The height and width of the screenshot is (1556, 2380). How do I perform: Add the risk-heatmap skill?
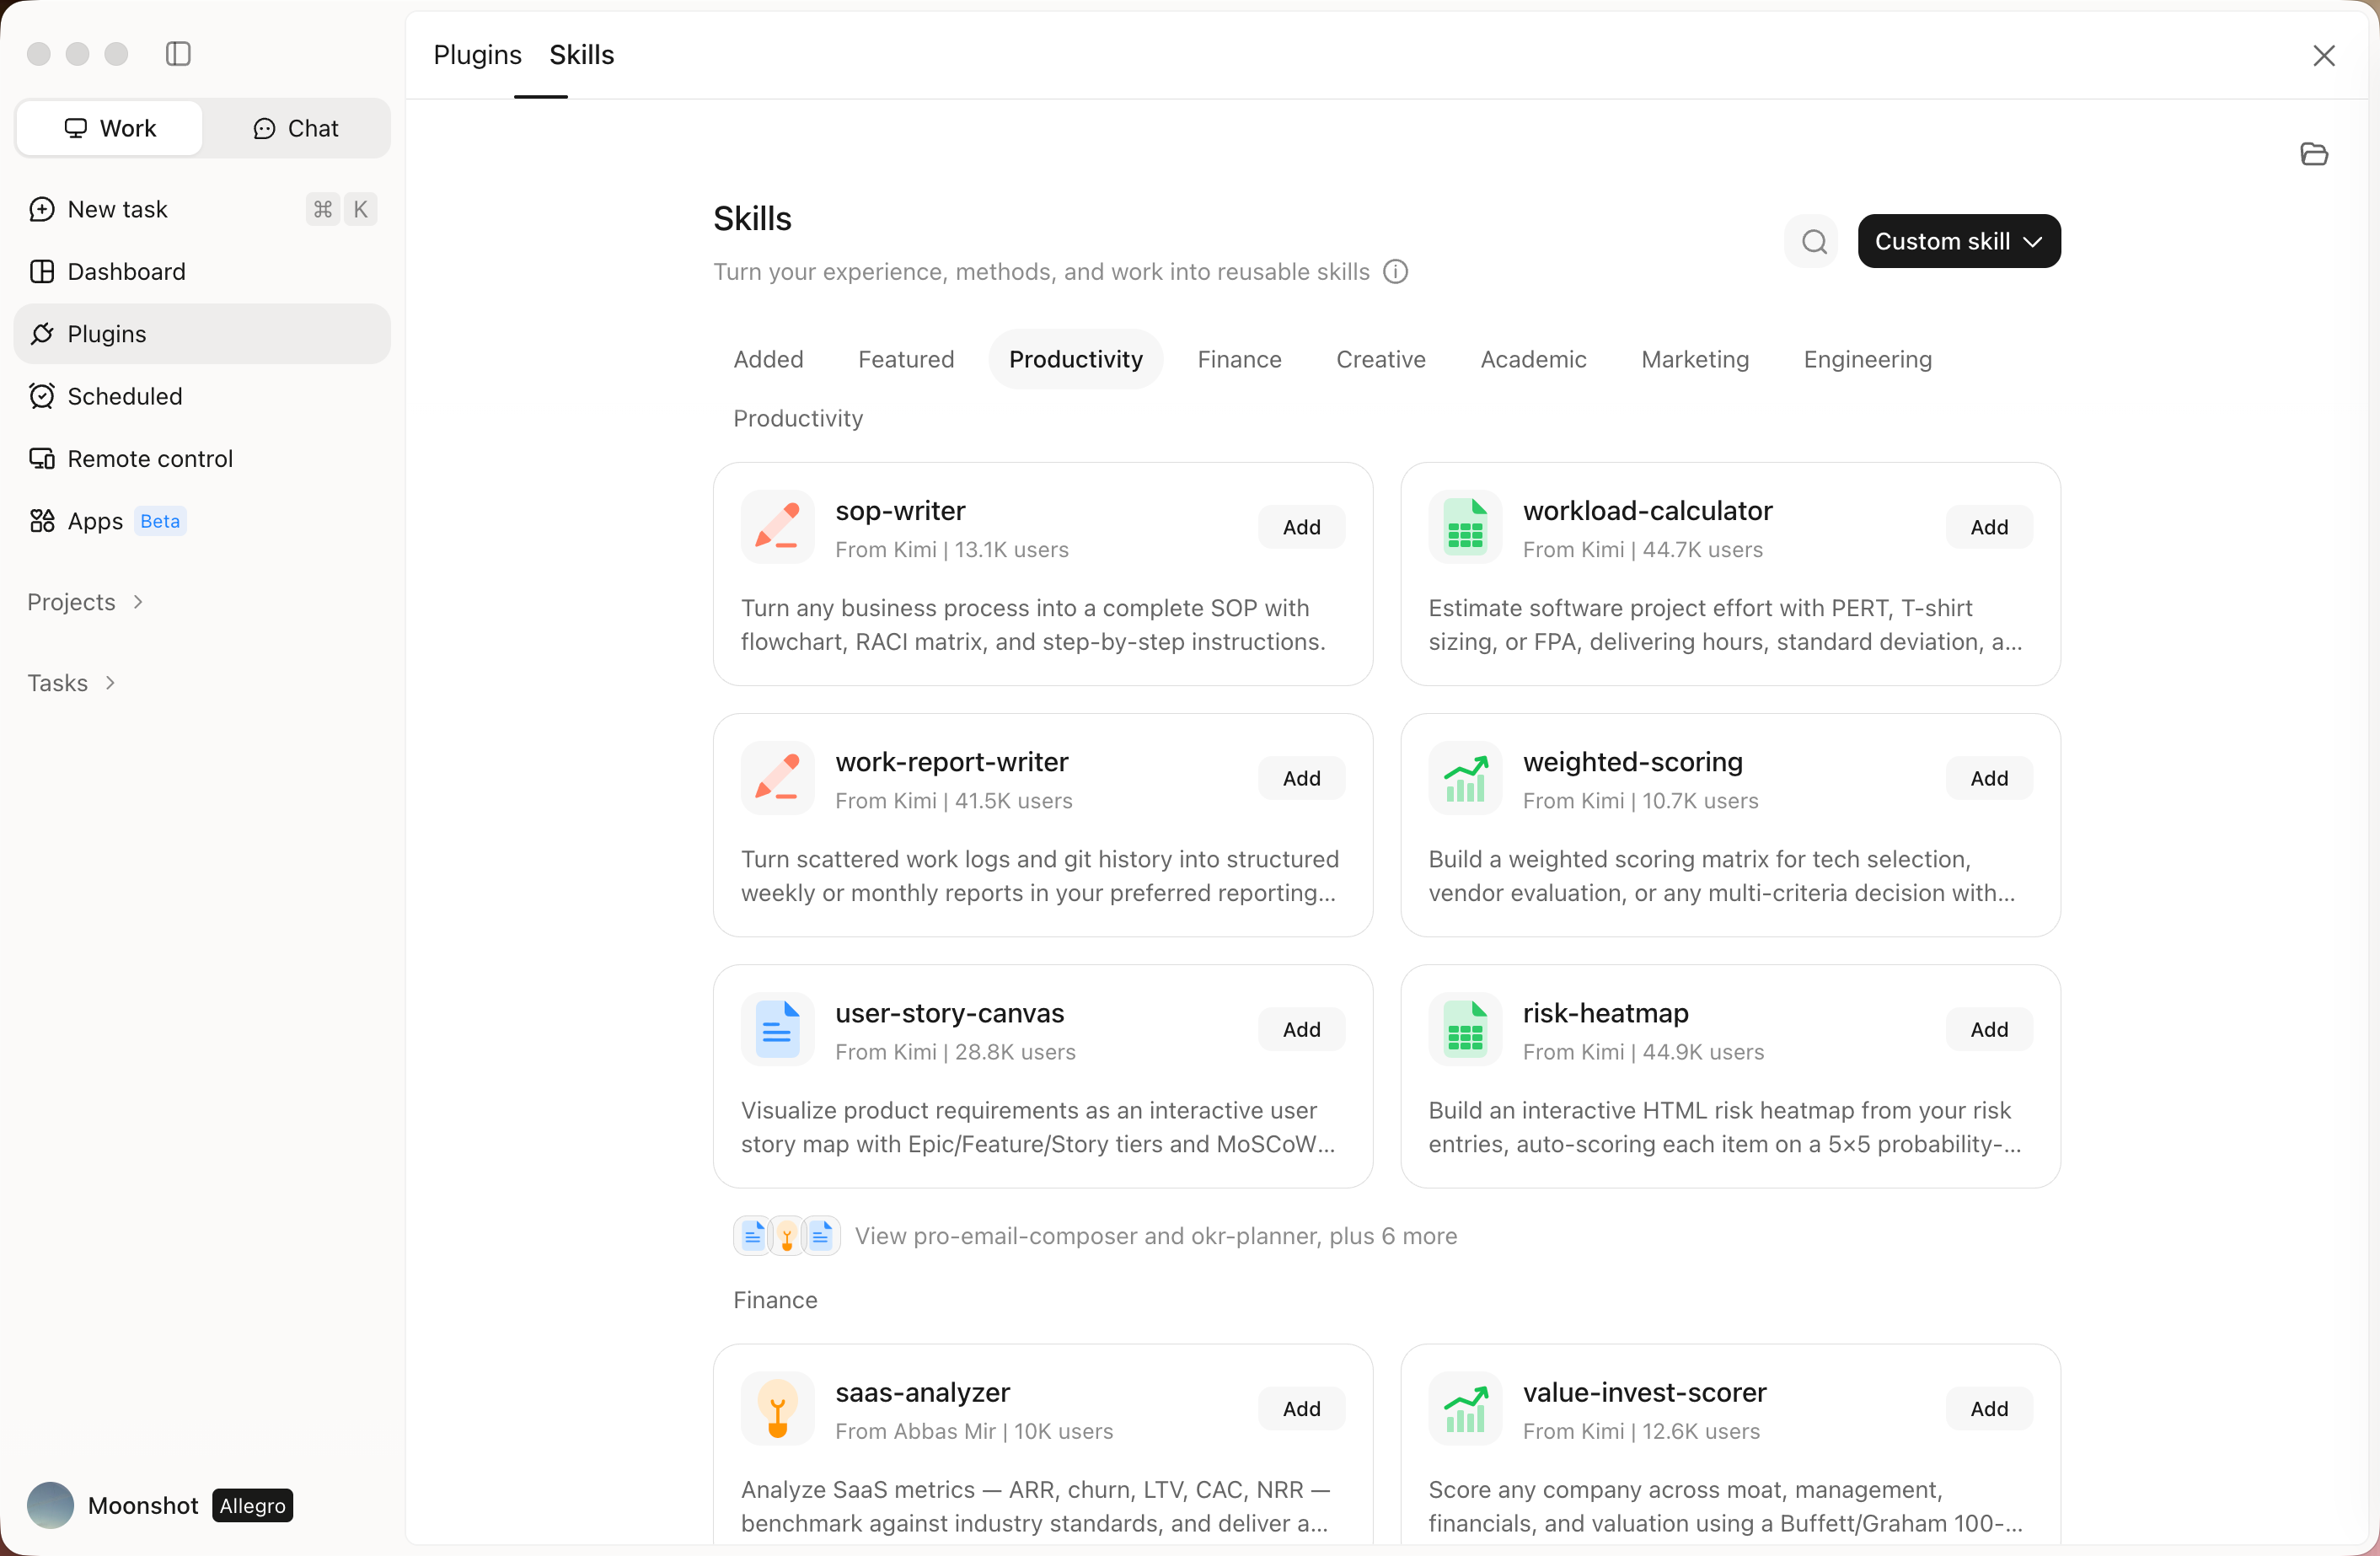click(x=1989, y=1029)
